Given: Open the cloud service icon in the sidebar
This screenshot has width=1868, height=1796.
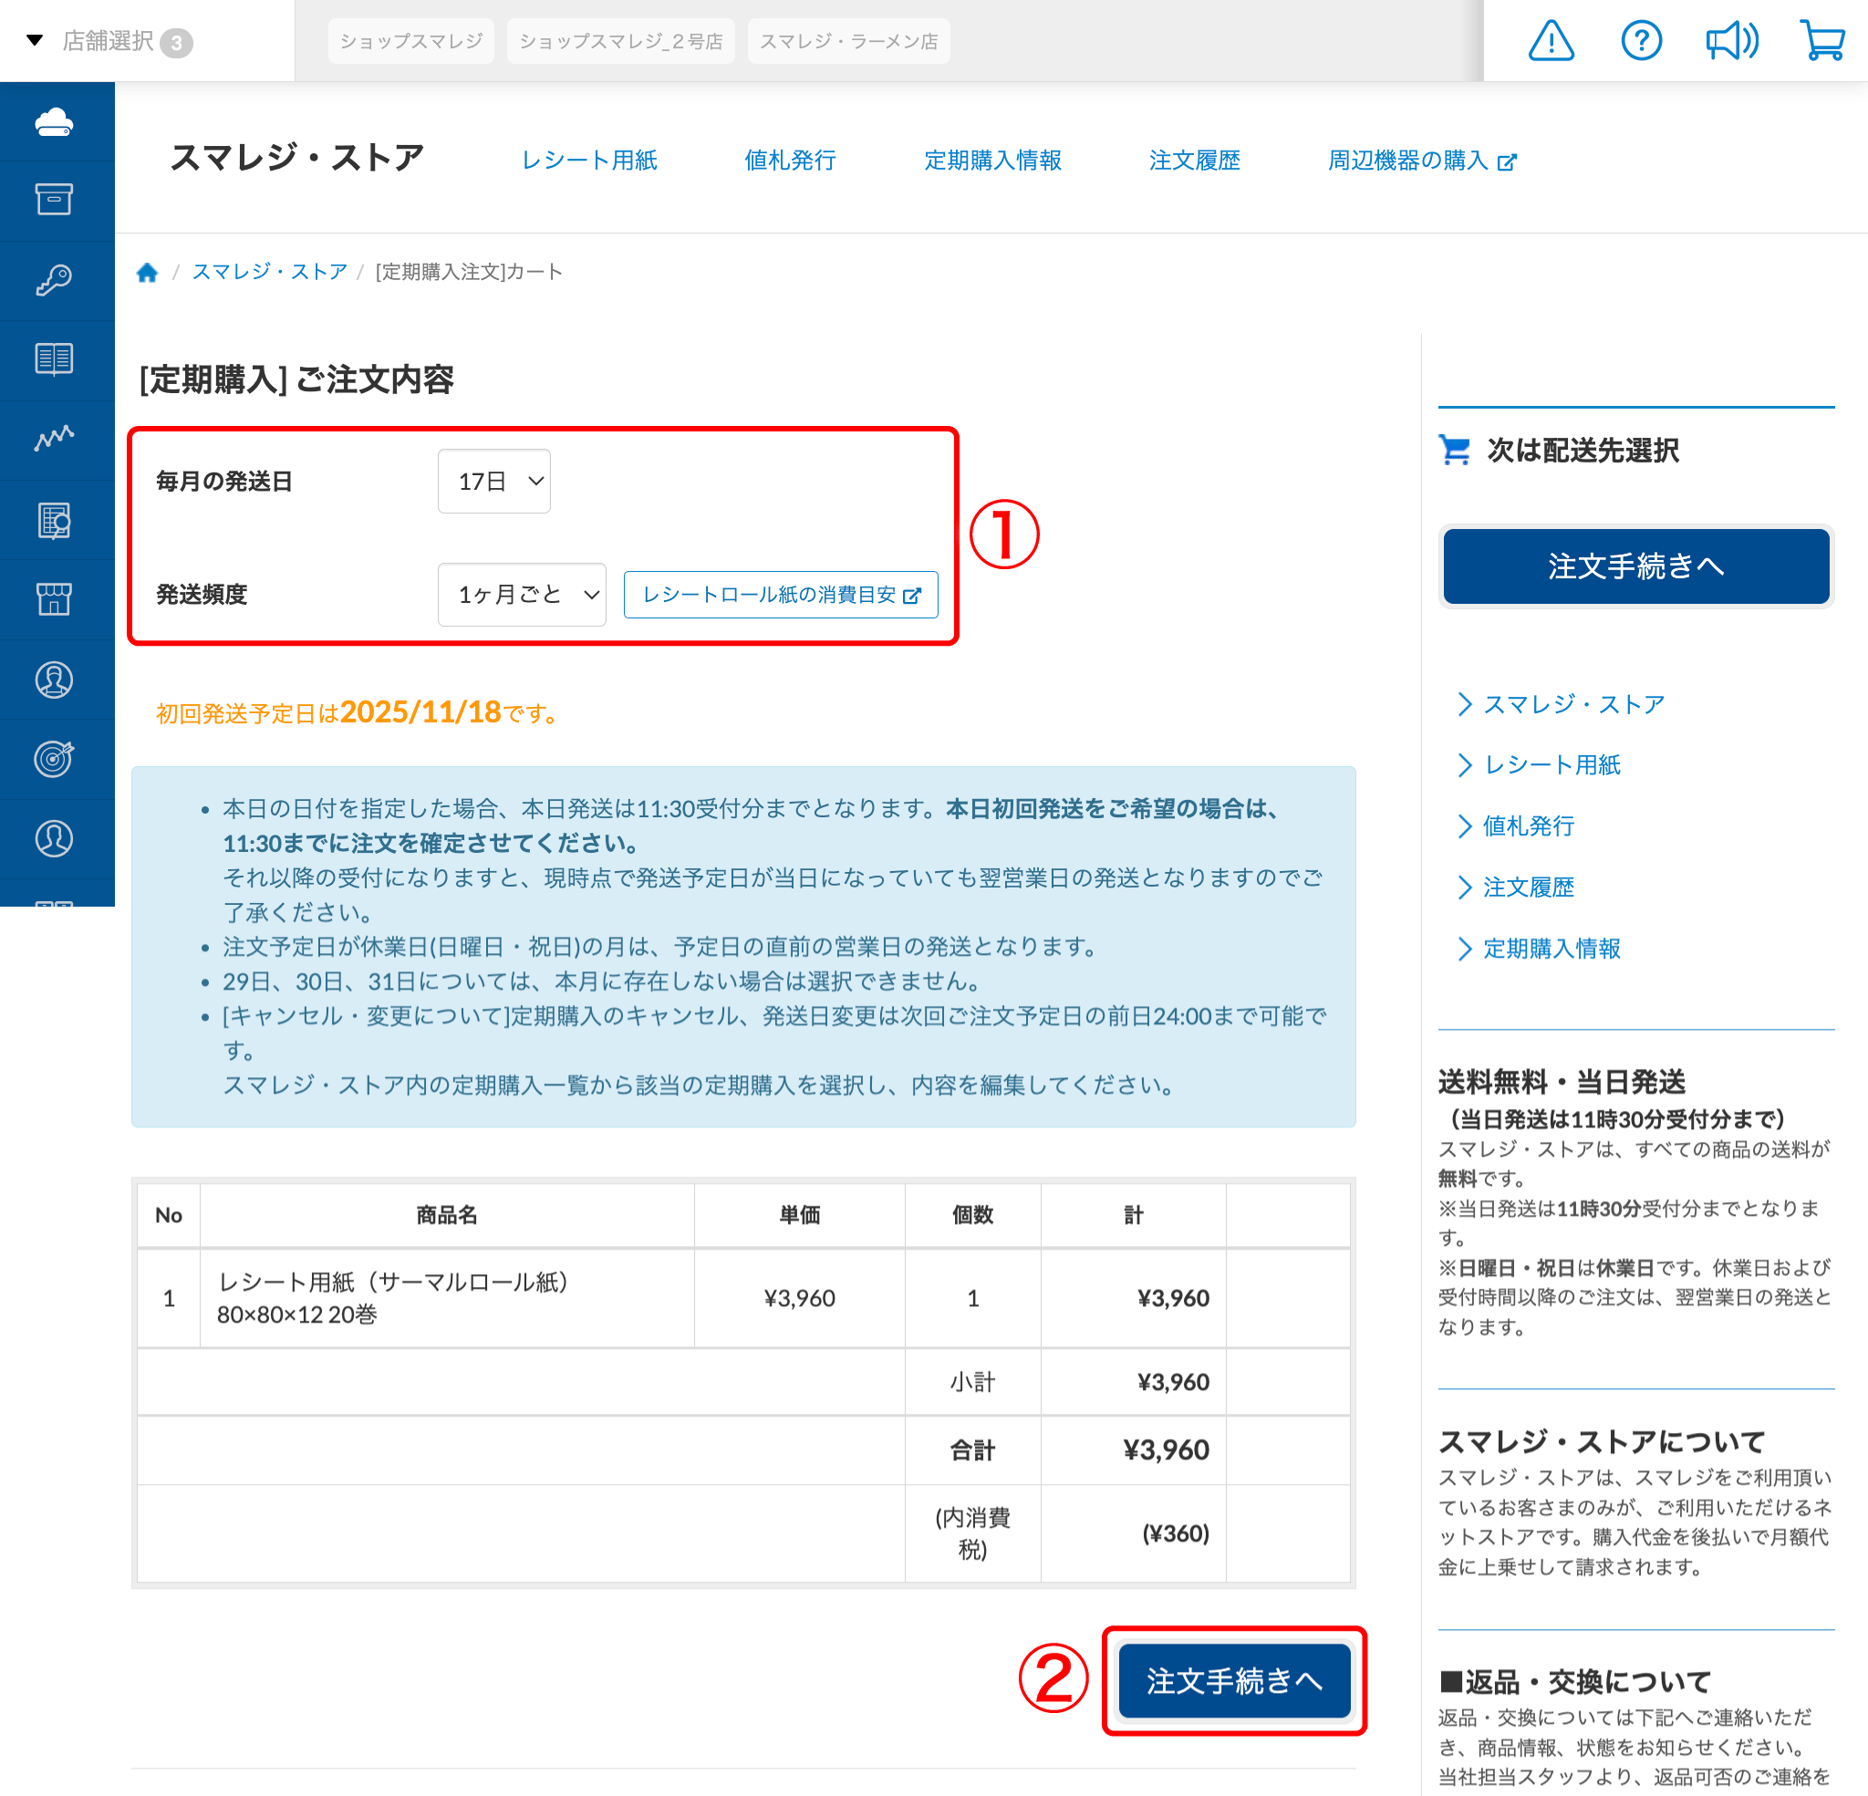Looking at the screenshot, I should [56, 124].
